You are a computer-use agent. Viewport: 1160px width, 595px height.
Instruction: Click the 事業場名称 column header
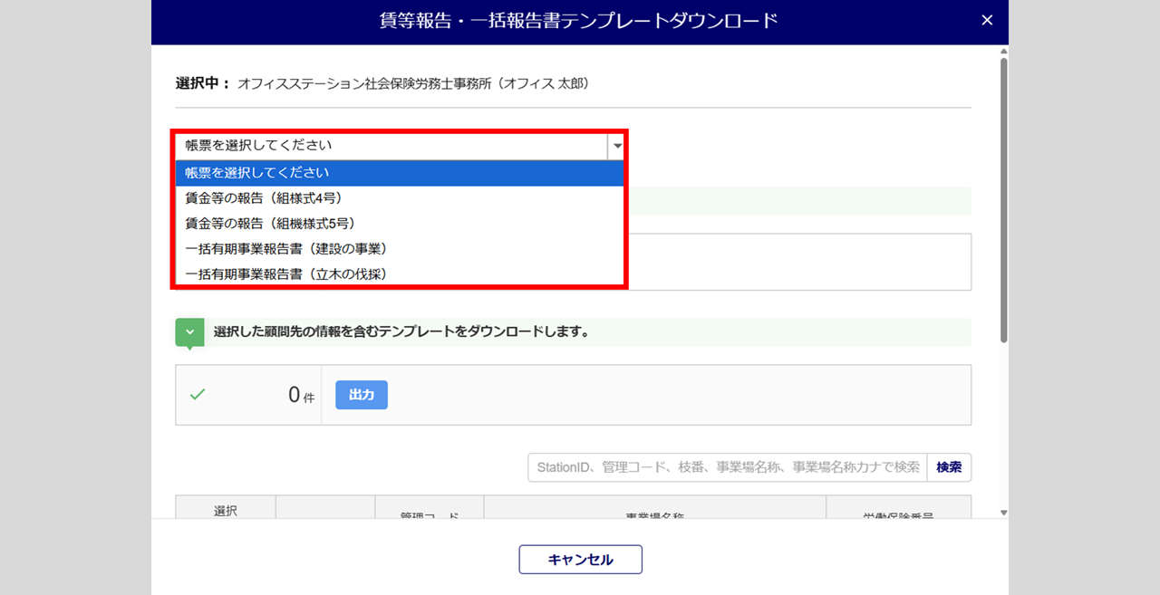654,514
